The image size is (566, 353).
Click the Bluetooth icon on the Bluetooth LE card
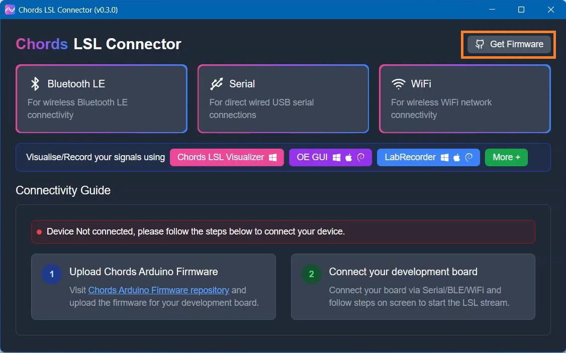[35, 84]
